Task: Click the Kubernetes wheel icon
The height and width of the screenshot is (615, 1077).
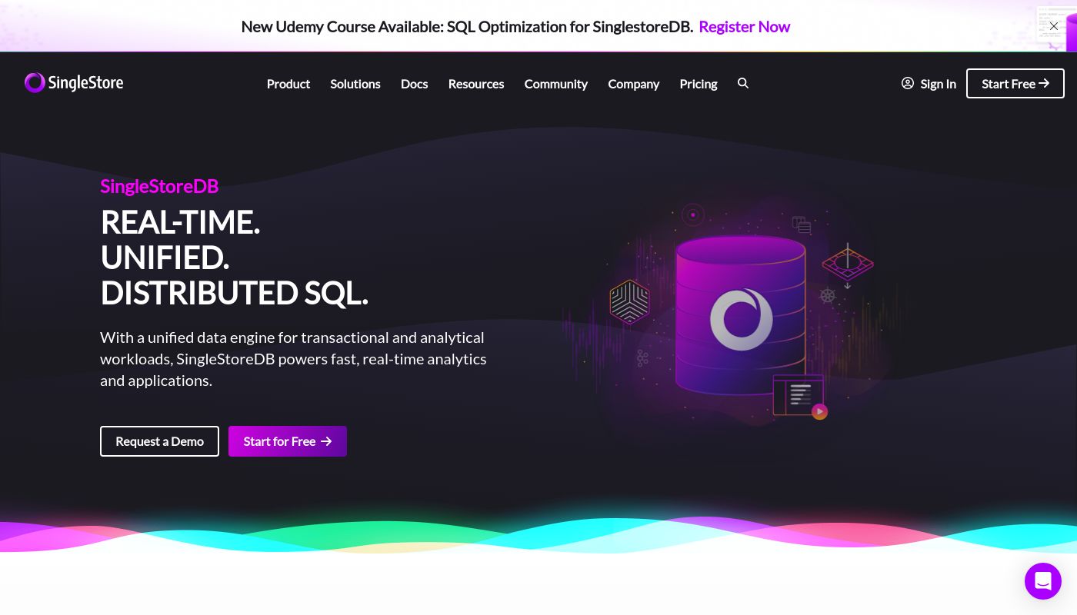Action: point(828,296)
